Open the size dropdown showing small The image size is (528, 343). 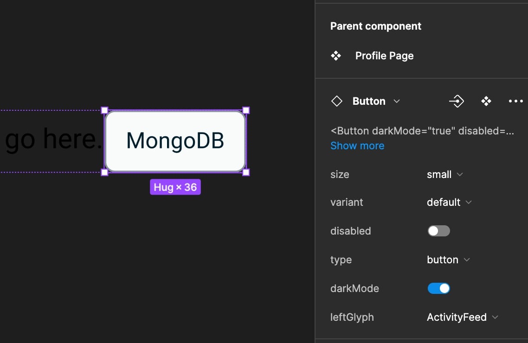point(444,175)
